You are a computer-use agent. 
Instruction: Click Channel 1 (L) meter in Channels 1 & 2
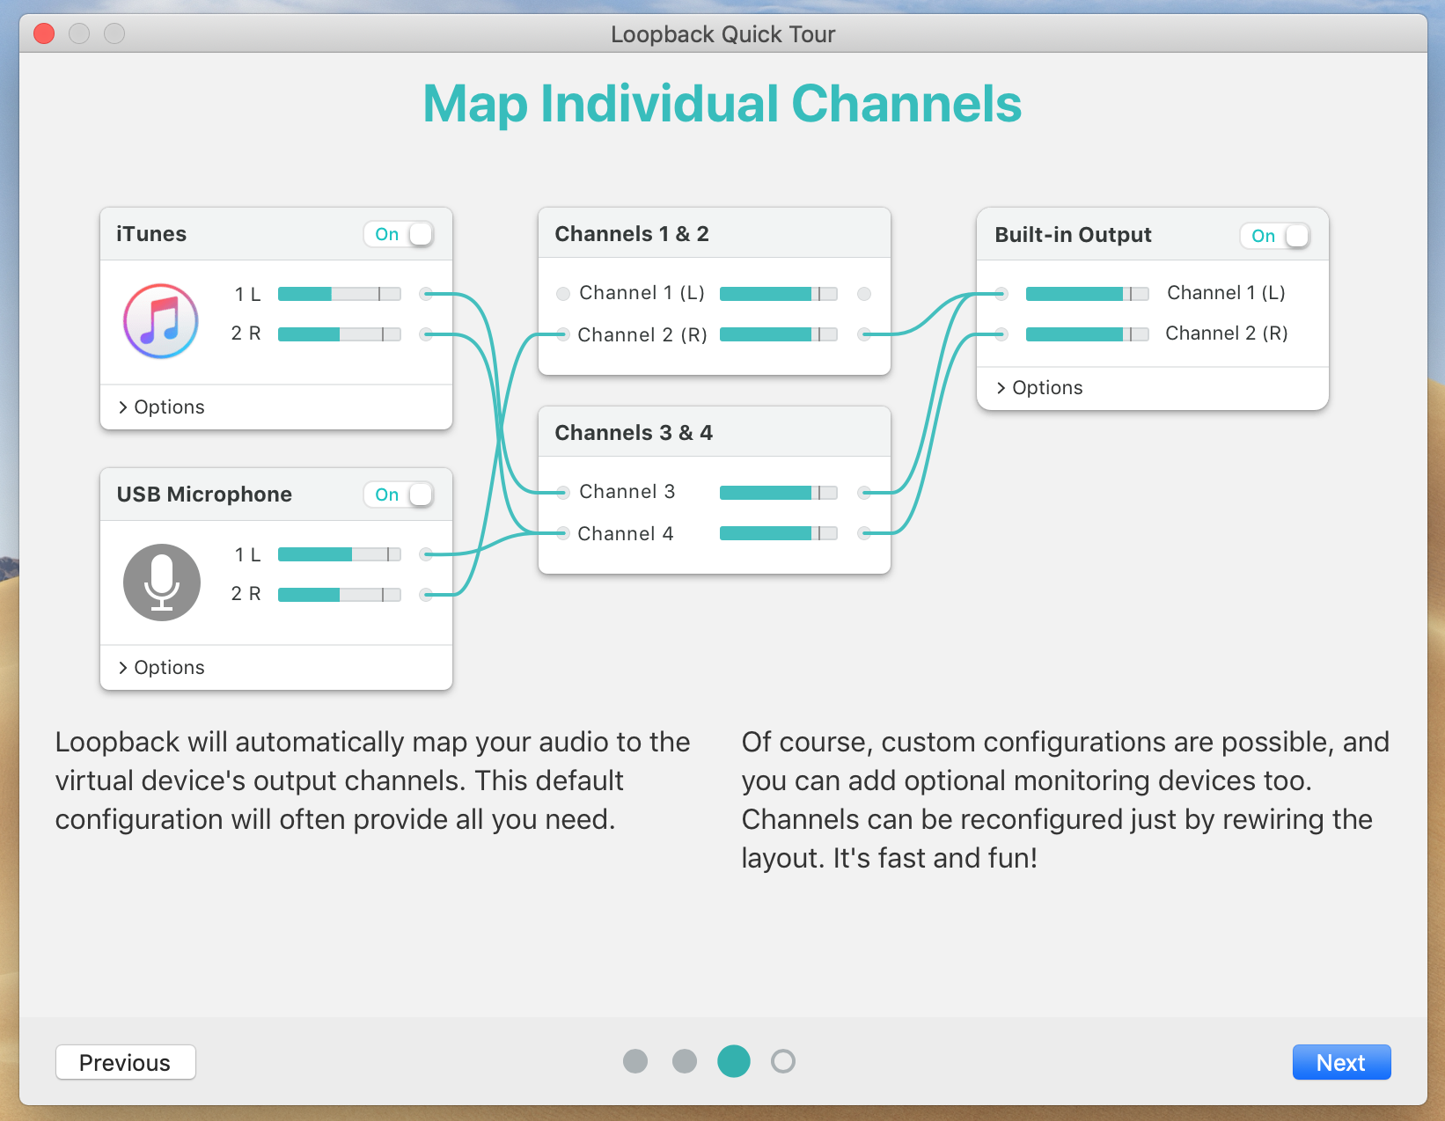[x=779, y=294]
